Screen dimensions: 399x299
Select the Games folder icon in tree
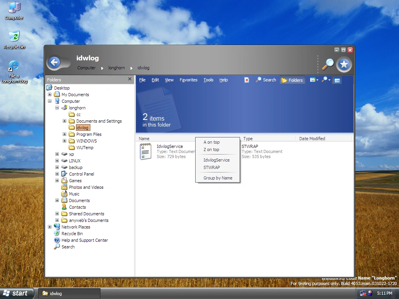coord(64,181)
